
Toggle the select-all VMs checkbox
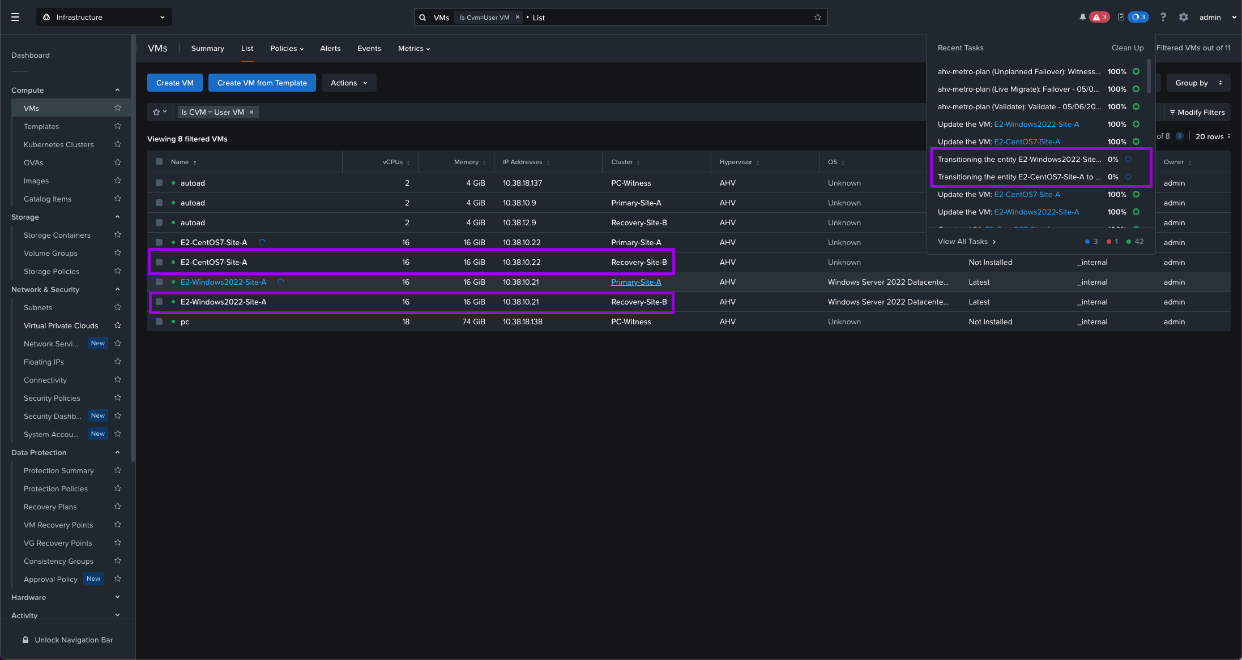click(159, 161)
